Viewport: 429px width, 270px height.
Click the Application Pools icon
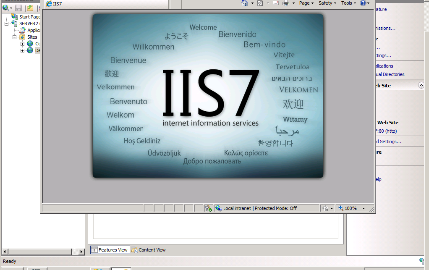(22, 30)
